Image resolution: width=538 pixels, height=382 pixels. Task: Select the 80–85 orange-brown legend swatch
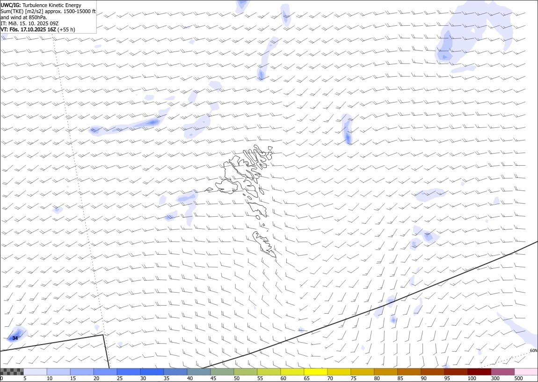tap(385, 372)
